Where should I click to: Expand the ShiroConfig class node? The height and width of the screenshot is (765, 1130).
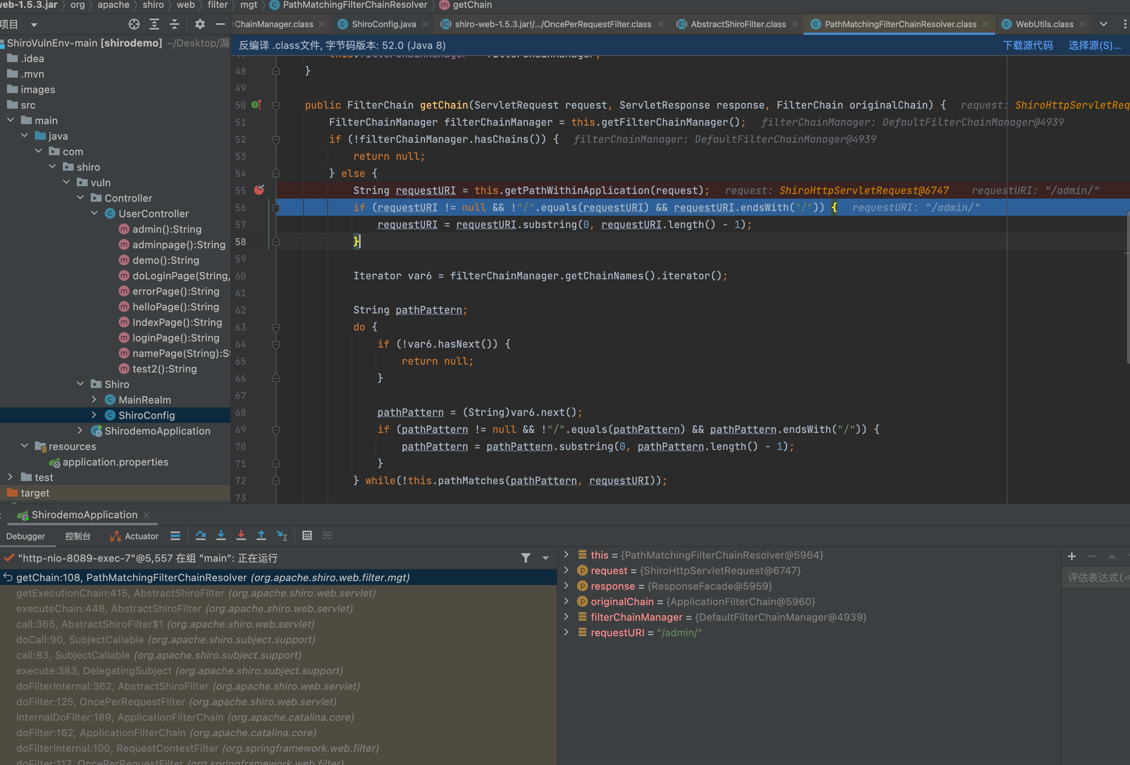[94, 415]
